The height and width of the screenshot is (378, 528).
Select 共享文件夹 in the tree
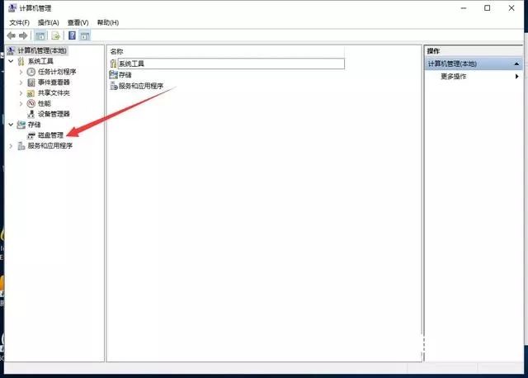point(54,93)
